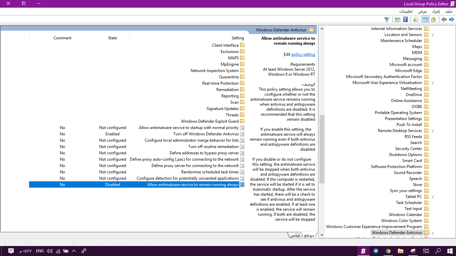This screenshot has width=456, height=256.
Task: Click the folder icon beside Signature Updates
Action: coord(242,108)
